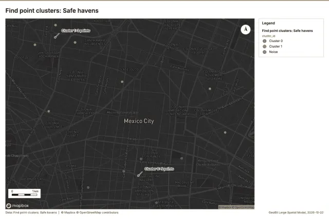Click the 'Cluster 0: 5 points' map label

[x=159, y=169]
